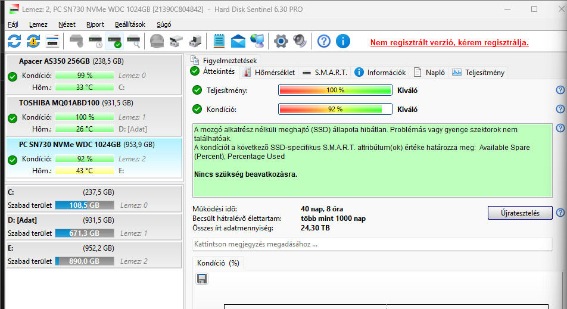This screenshot has height=309, width=567.
Task: Open the S.M.A.R.T. tab
Action: point(325,72)
